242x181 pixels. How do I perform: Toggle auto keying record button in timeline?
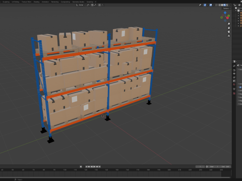tap(81, 166)
